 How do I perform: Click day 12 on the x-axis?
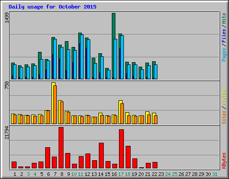point(87,174)
